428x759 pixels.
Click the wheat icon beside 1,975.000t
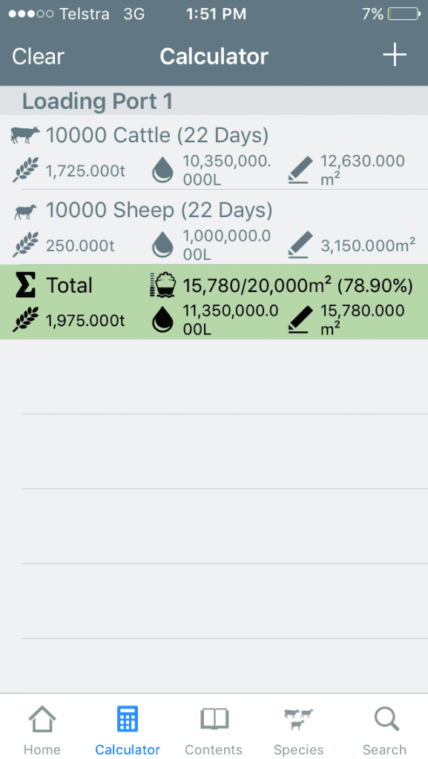tap(25, 320)
